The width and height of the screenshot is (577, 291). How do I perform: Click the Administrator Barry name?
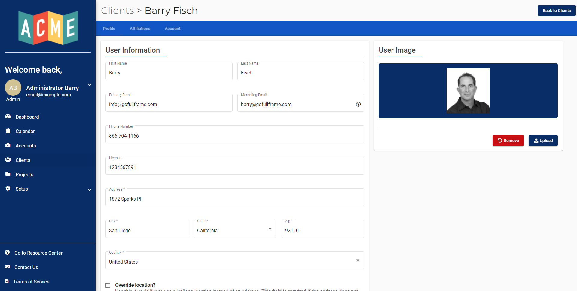pyautogui.click(x=52, y=88)
